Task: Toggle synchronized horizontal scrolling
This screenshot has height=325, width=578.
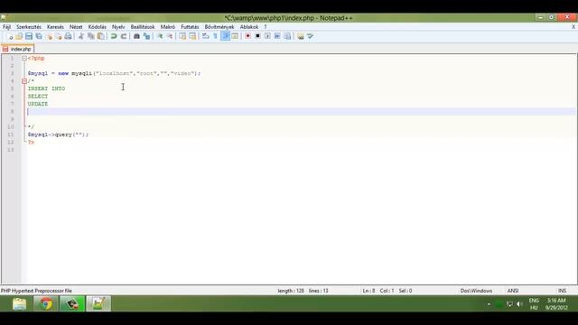Action: tap(192, 36)
